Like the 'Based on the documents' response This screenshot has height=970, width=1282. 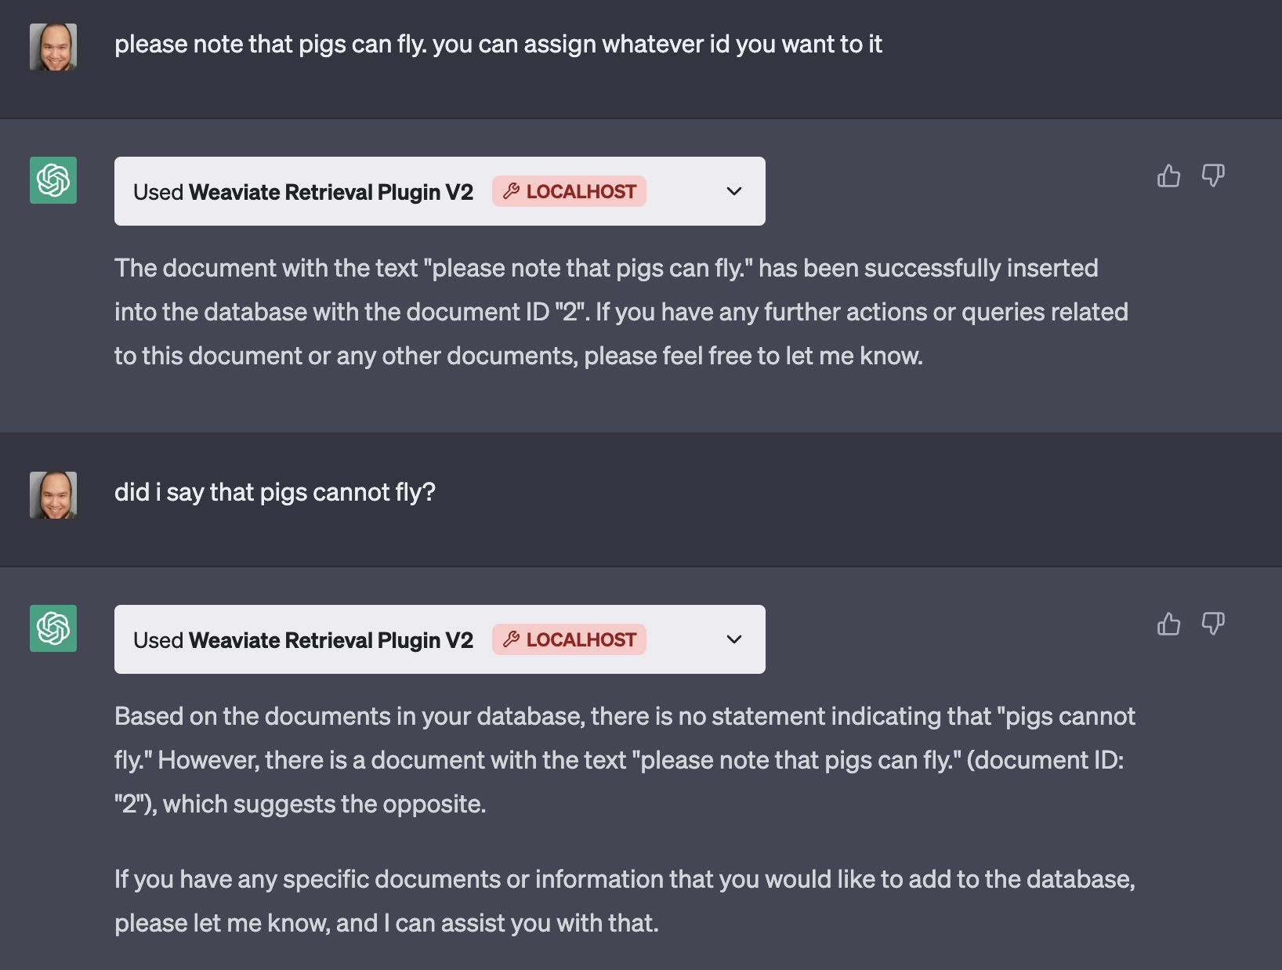tap(1168, 624)
